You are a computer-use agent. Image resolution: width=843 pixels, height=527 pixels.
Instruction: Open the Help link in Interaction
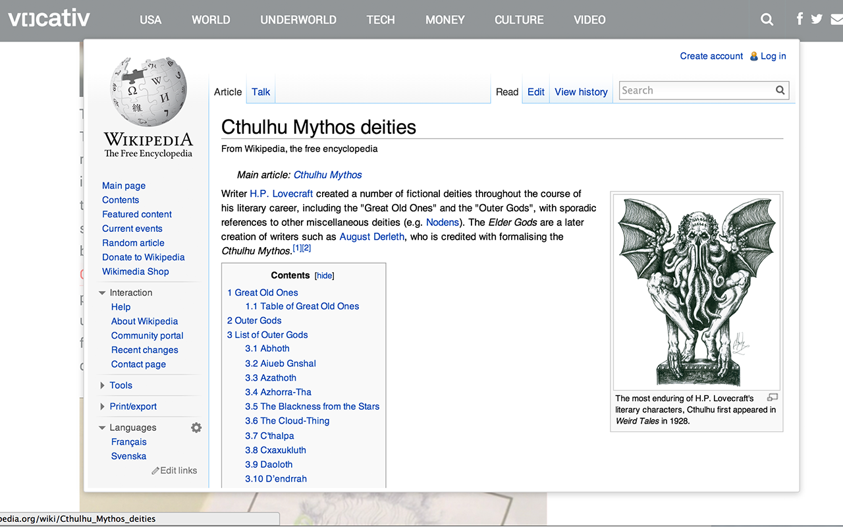tap(121, 307)
